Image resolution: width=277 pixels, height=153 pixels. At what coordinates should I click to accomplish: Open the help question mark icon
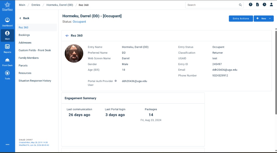tap(250, 5)
